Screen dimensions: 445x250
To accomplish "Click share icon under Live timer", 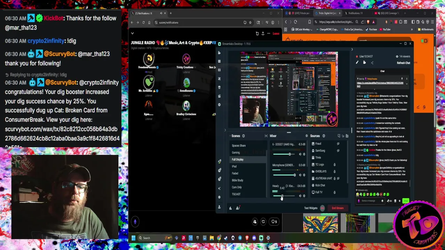I will pos(372,63).
